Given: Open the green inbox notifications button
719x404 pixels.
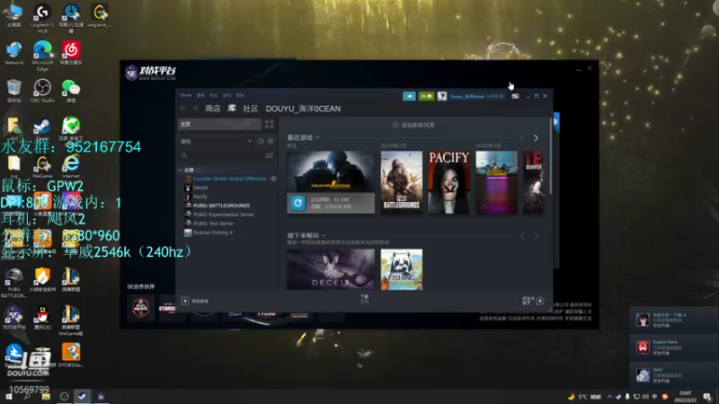Looking at the screenshot, I should pos(426,96).
